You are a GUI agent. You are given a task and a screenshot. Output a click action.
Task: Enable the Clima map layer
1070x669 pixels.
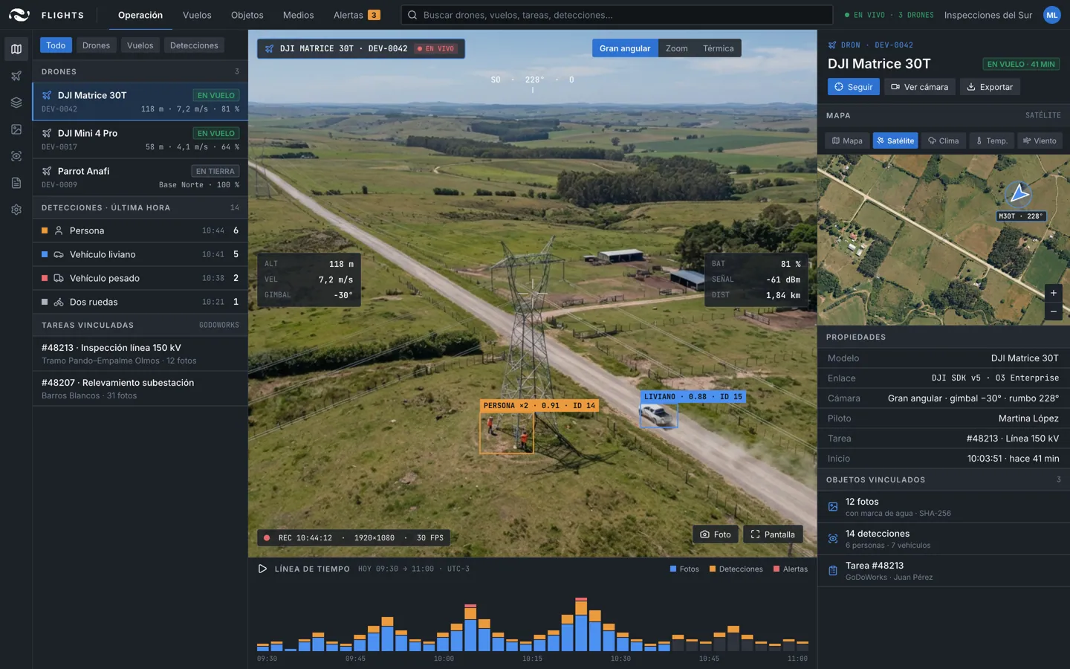tap(944, 140)
